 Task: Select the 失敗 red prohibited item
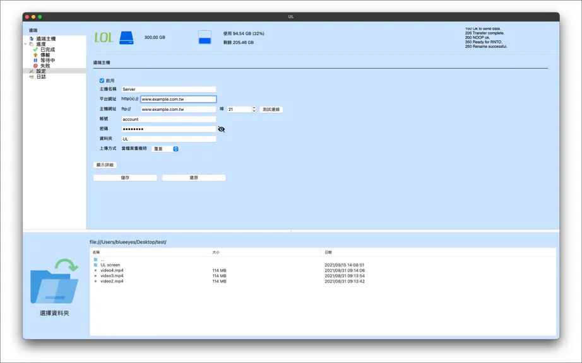point(42,66)
